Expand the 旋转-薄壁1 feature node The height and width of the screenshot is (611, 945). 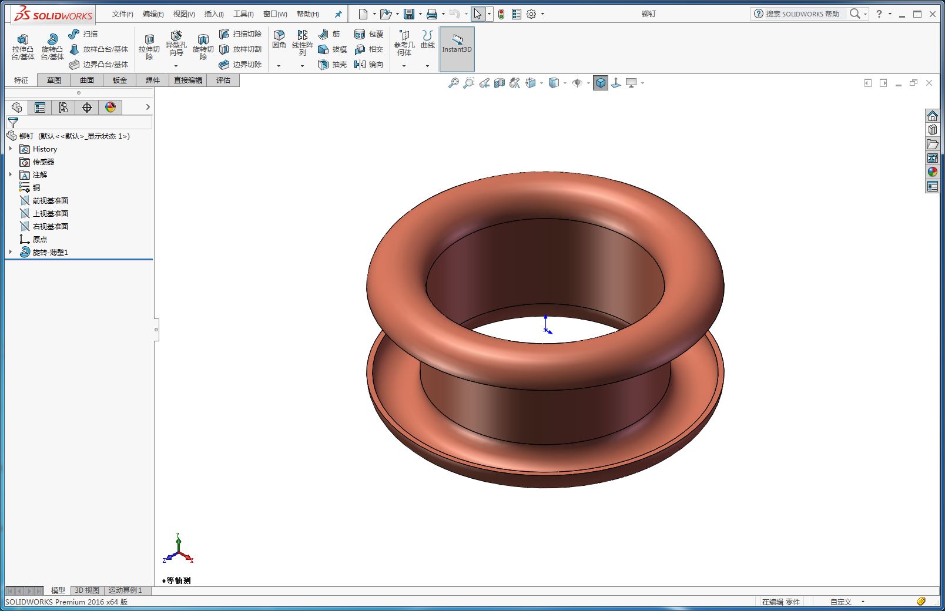point(11,253)
